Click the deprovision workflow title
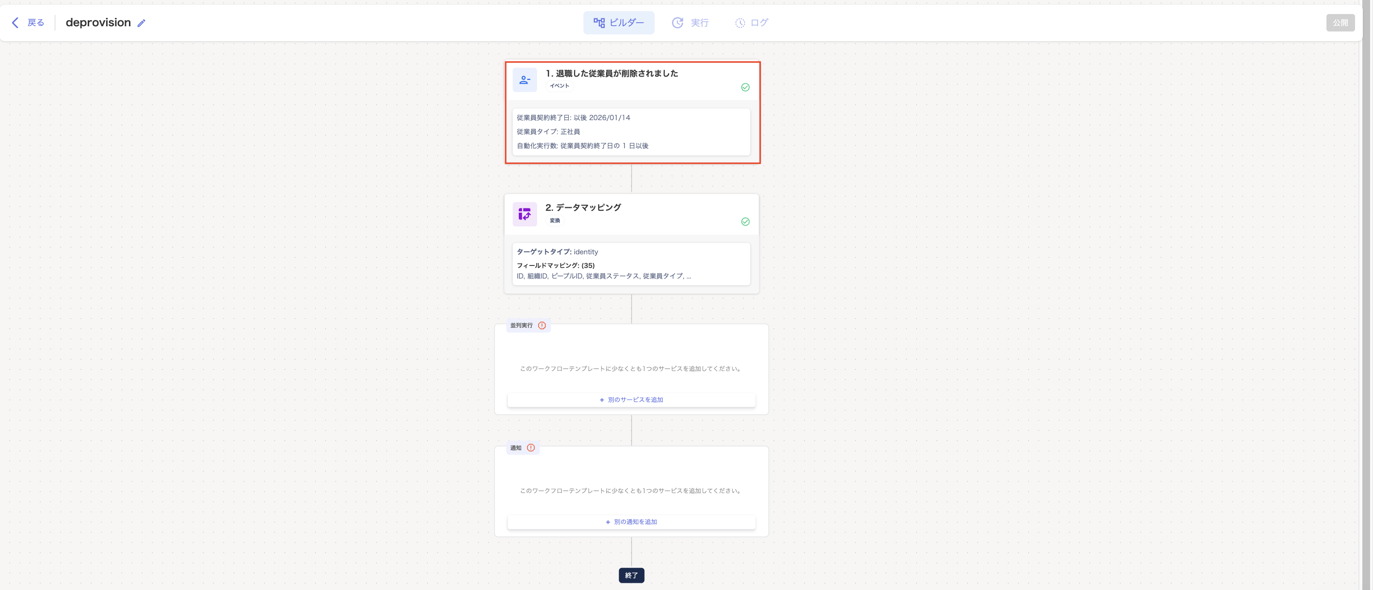The height and width of the screenshot is (590, 1373). (x=98, y=23)
